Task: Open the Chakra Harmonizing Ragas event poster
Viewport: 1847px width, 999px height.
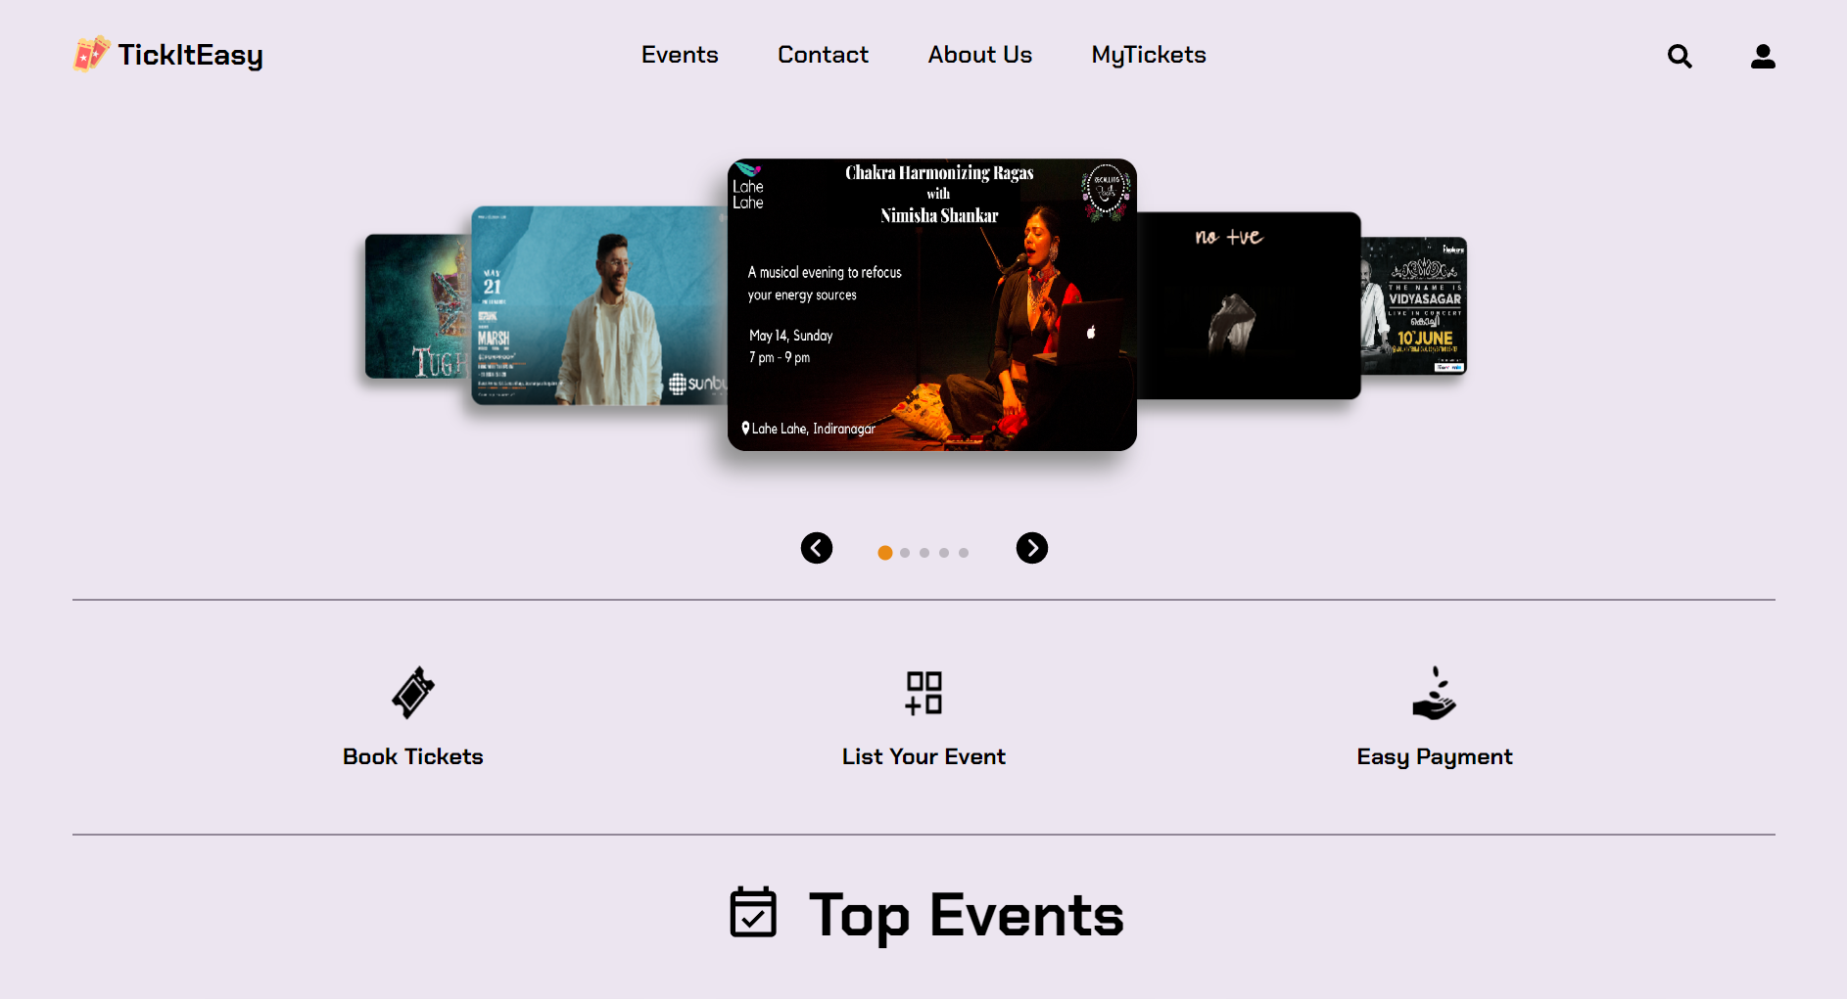Action: 931,304
